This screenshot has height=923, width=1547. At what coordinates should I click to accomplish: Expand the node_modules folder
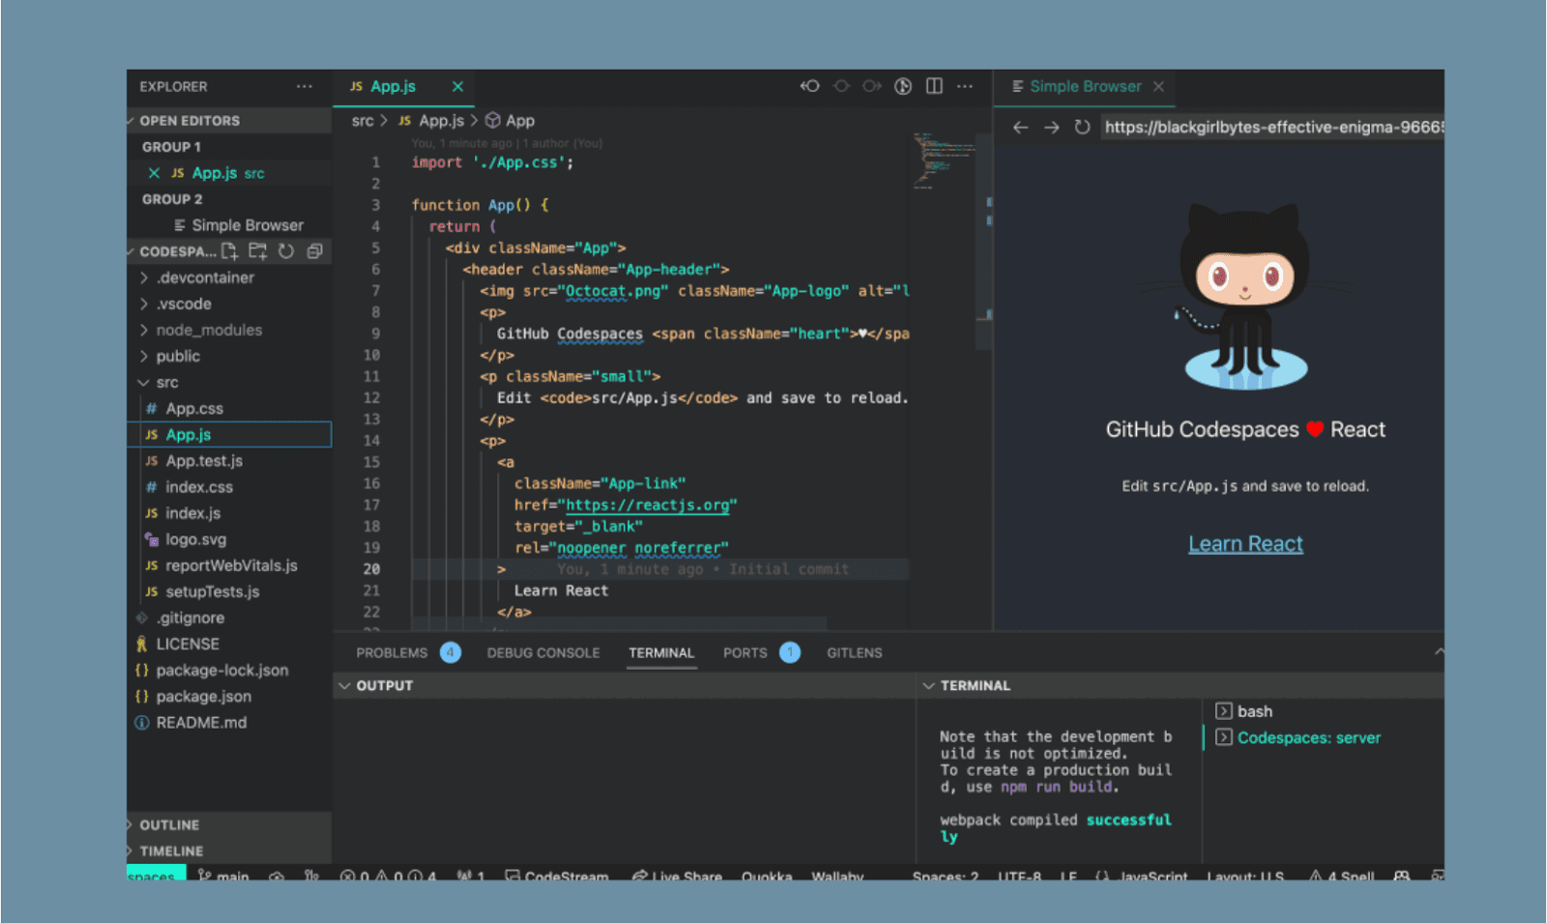[209, 330]
